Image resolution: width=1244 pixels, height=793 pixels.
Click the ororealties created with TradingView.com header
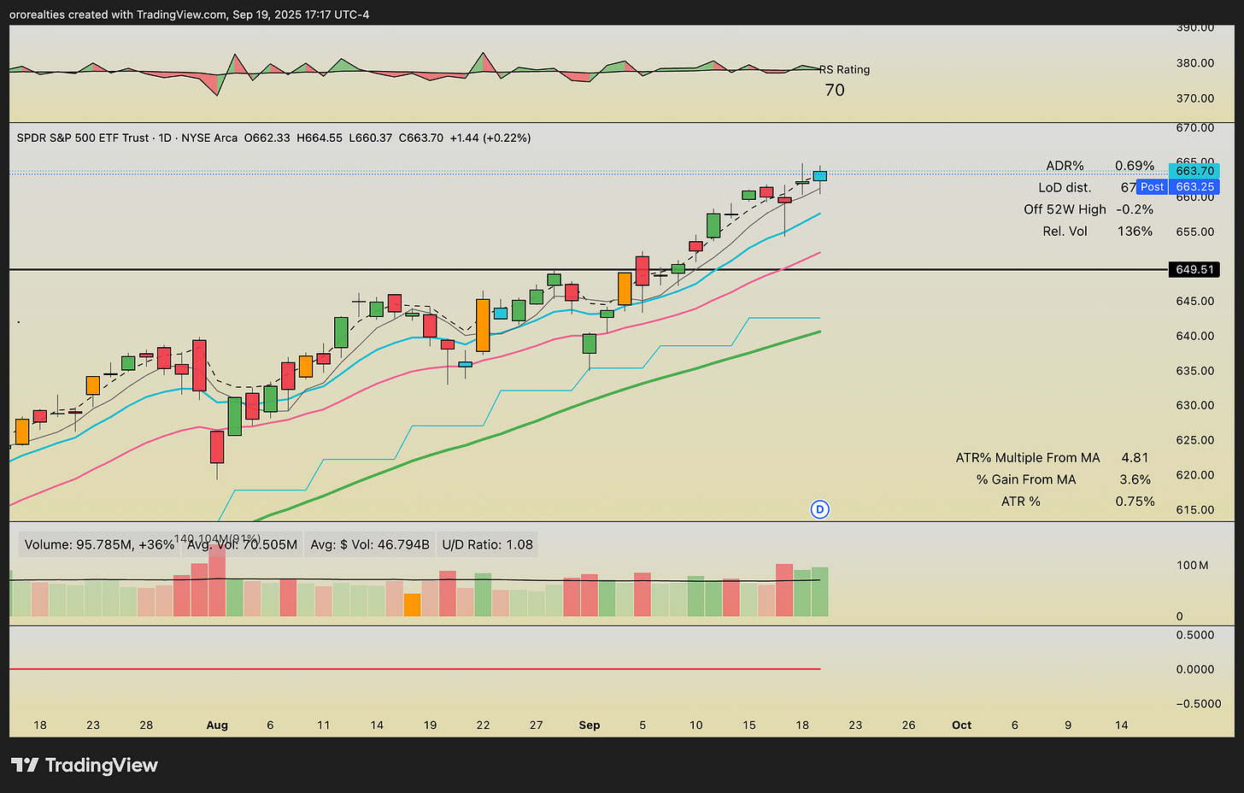[x=190, y=15]
